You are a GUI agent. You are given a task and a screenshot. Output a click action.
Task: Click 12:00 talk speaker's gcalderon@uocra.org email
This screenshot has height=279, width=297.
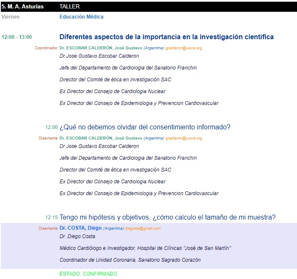pyautogui.click(x=184, y=138)
